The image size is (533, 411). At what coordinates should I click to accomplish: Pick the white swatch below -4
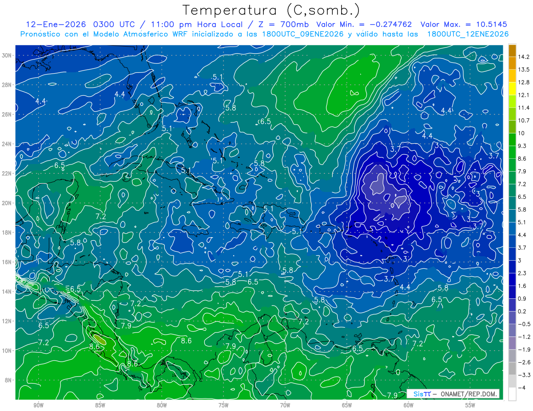point(512,394)
